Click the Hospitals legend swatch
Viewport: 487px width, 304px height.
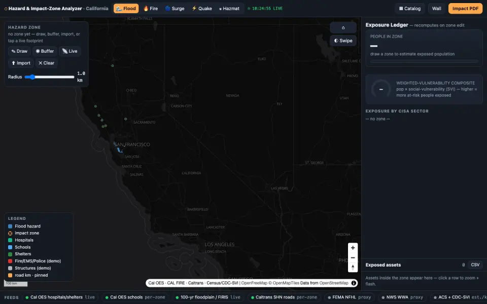[10, 240]
